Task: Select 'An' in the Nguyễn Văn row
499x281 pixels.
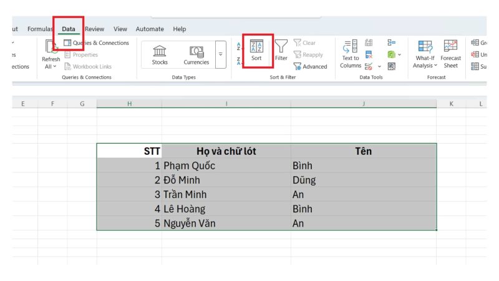Action: click(364, 223)
